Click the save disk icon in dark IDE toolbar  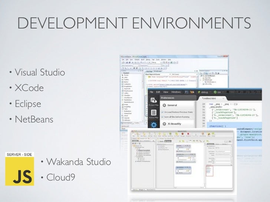[187, 92]
